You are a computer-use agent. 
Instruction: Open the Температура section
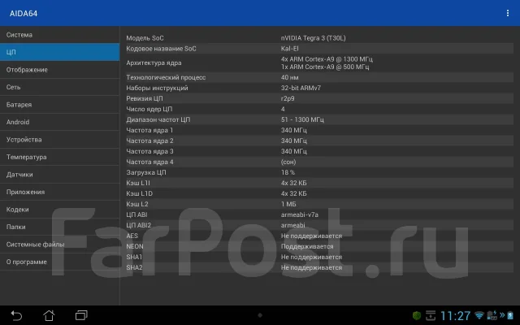59,157
